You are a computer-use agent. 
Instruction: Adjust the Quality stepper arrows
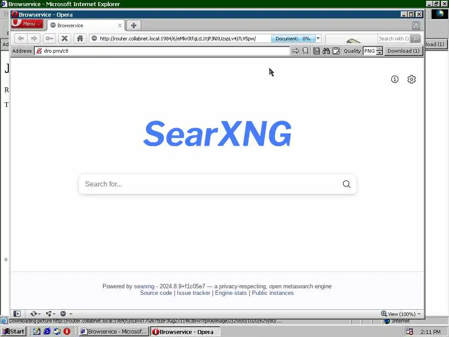(x=380, y=51)
